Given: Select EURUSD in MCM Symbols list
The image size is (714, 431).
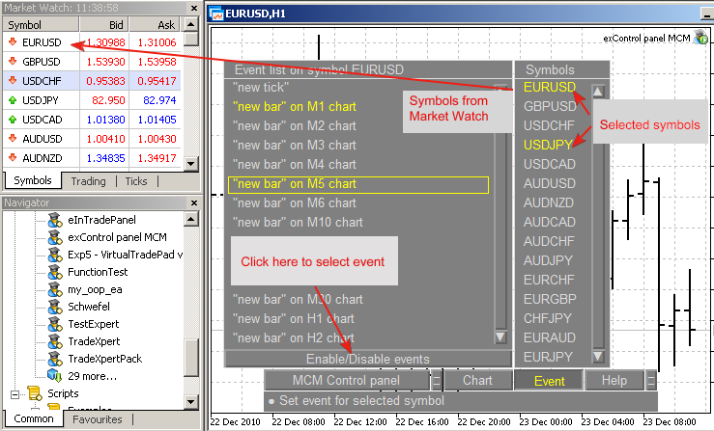Looking at the screenshot, I should pos(550,87).
